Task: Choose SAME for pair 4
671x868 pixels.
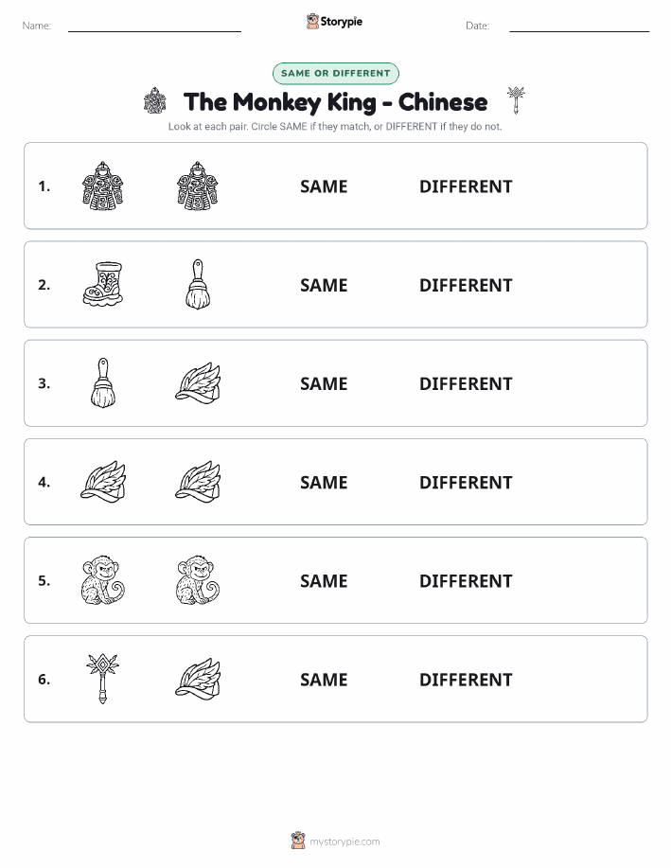Action: pos(324,482)
